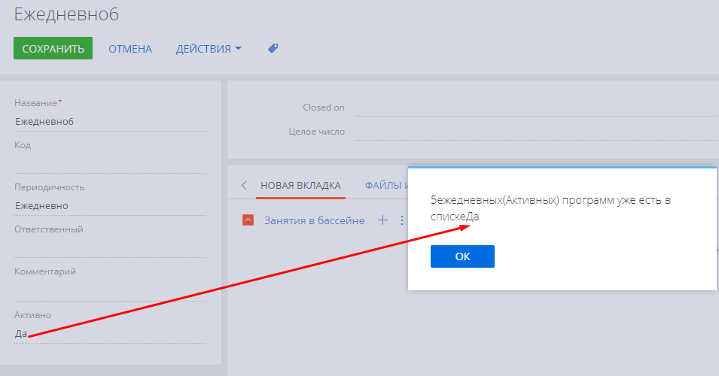Image resolution: width=719 pixels, height=376 pixels.
Task: Click the Комментарий field
Action: [x=110, y=291]
